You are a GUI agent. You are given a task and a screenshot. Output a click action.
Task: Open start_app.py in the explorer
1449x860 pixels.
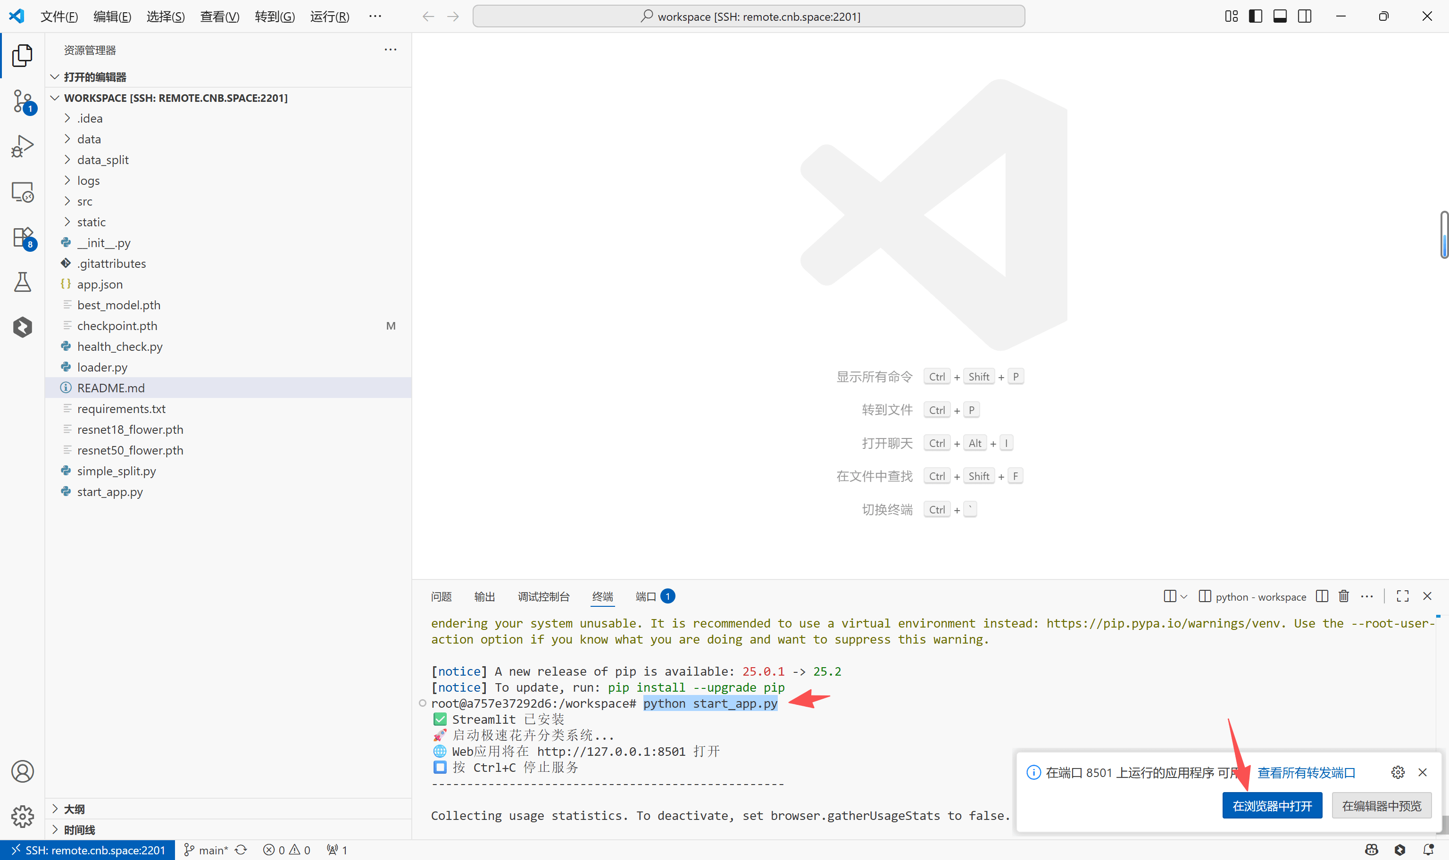[x=109, y=492]
